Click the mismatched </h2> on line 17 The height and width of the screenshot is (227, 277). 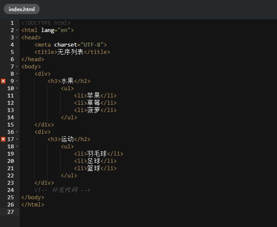[82, 139]
